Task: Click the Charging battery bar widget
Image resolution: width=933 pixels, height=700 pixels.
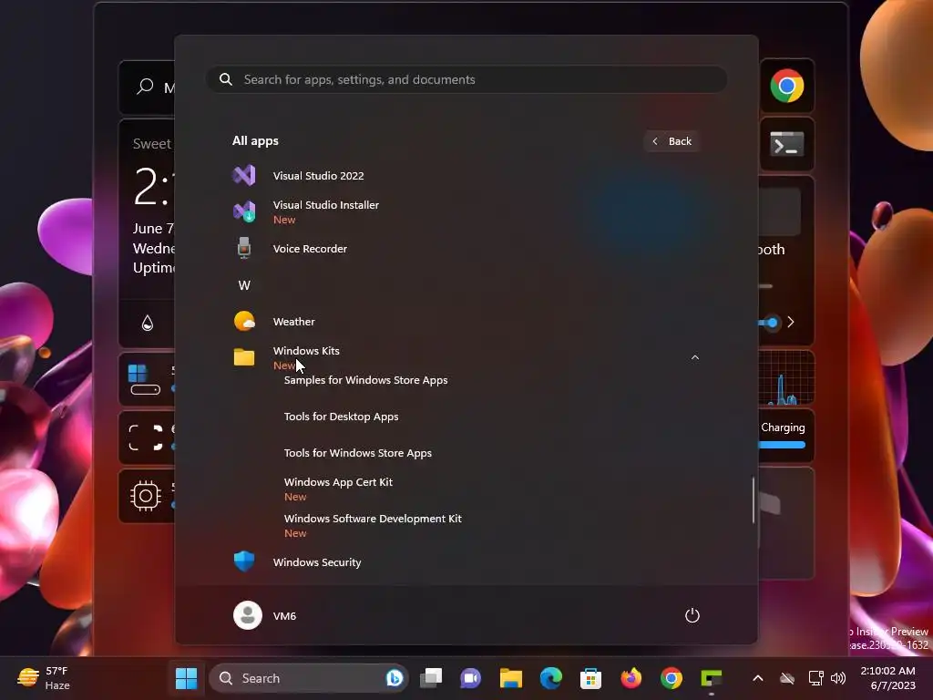Action: [x=782, y=445]
